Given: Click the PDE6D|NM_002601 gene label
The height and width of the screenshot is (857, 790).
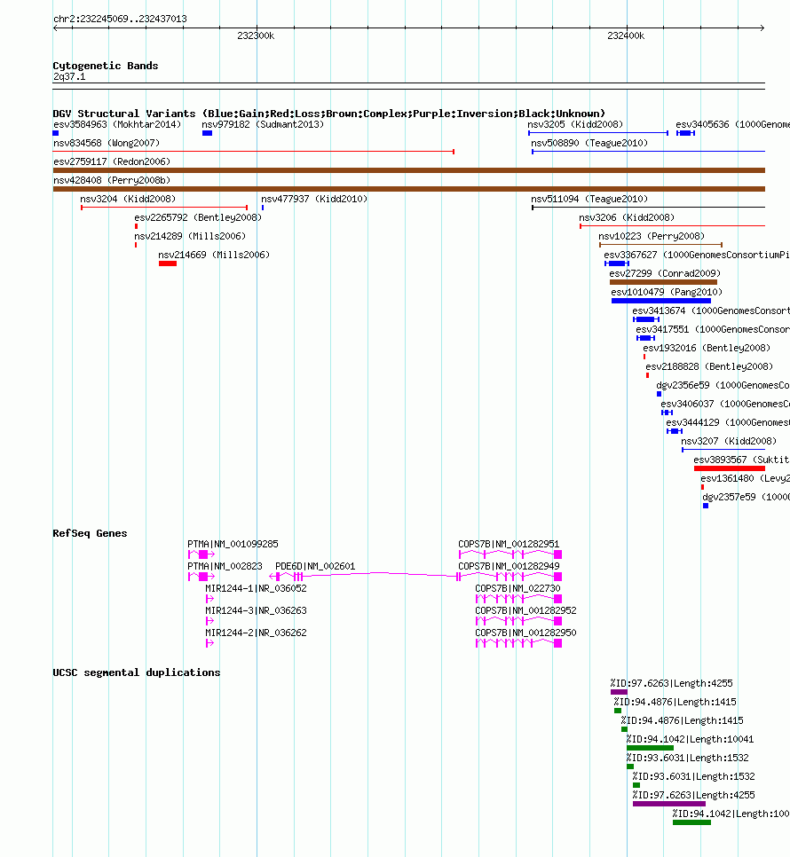Looking at the screenshot, I should (315, 566).
